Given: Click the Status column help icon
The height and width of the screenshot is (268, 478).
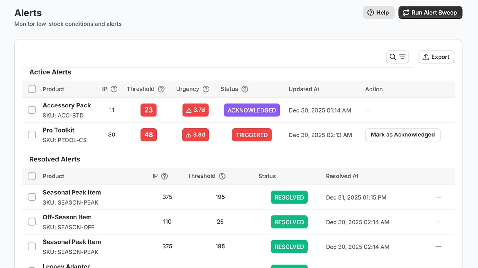Looking at the screenshot, I should (245, 89).
